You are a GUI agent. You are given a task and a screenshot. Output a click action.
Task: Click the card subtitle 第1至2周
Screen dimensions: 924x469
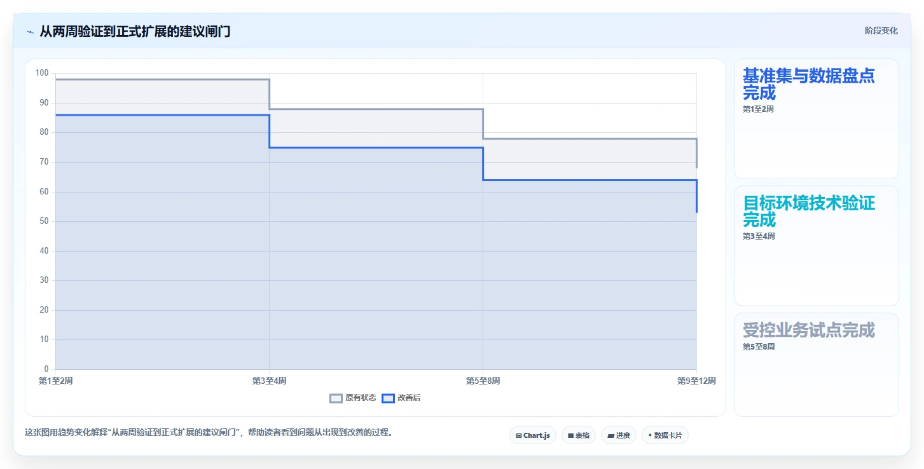pos(758,109)
